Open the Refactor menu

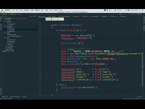(37, 10)
